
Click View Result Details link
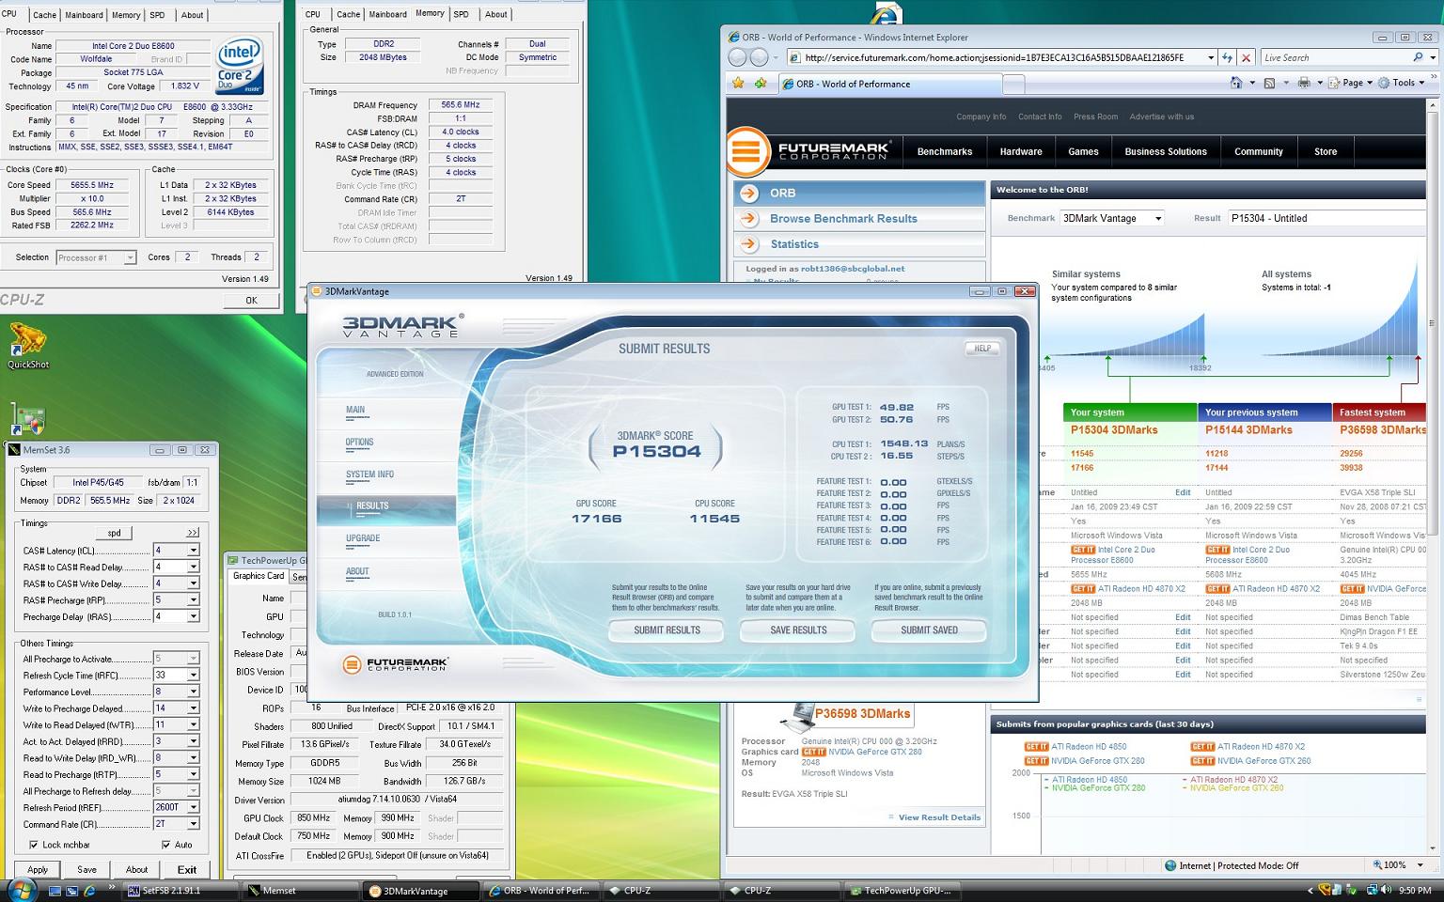(x=939, y=817)
